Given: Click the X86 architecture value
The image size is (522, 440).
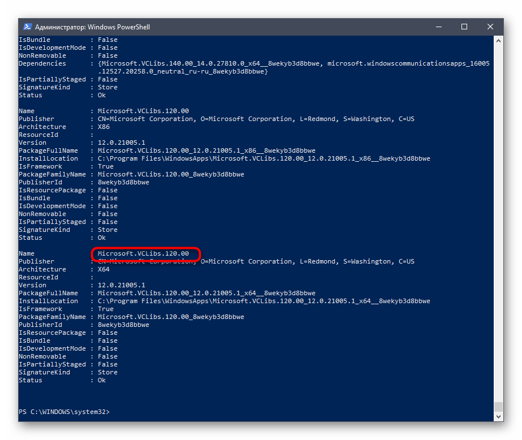Looking at the screenshot, I should click(103, 127).
